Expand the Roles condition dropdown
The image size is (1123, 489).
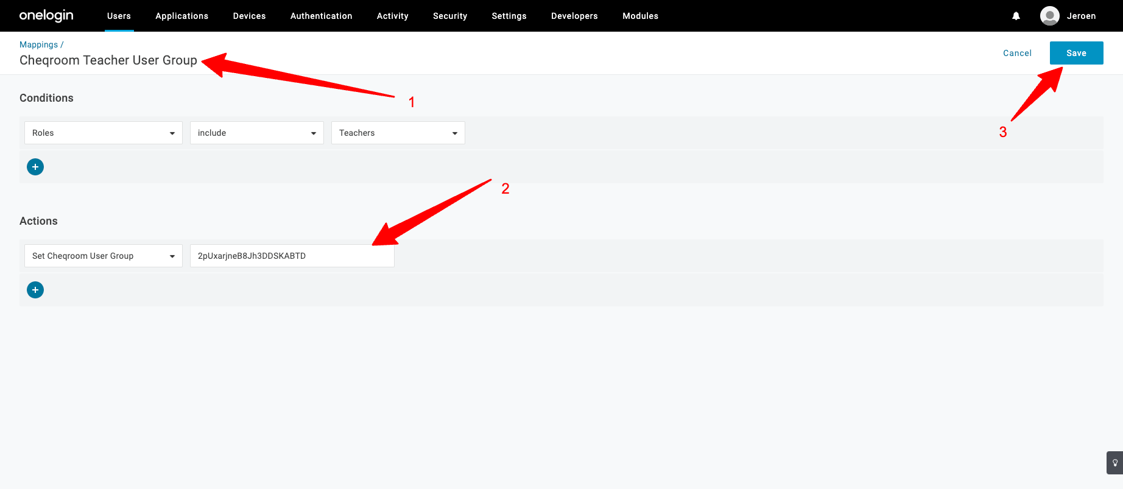tap(104, 133)
